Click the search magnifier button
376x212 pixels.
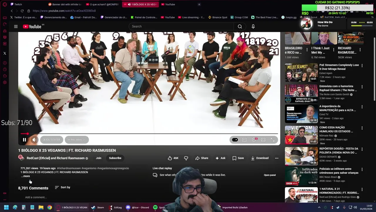(240, 26)
